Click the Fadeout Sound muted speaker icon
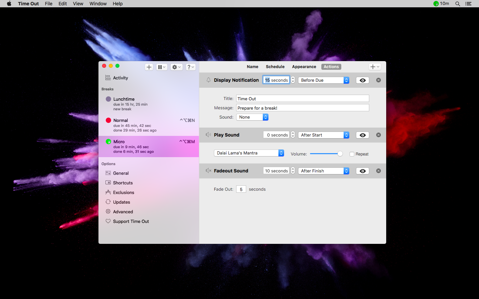 coord(209,170)
